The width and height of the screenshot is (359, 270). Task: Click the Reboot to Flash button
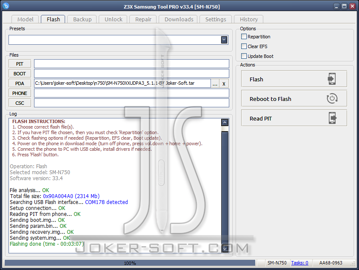(x=294, y=98)
